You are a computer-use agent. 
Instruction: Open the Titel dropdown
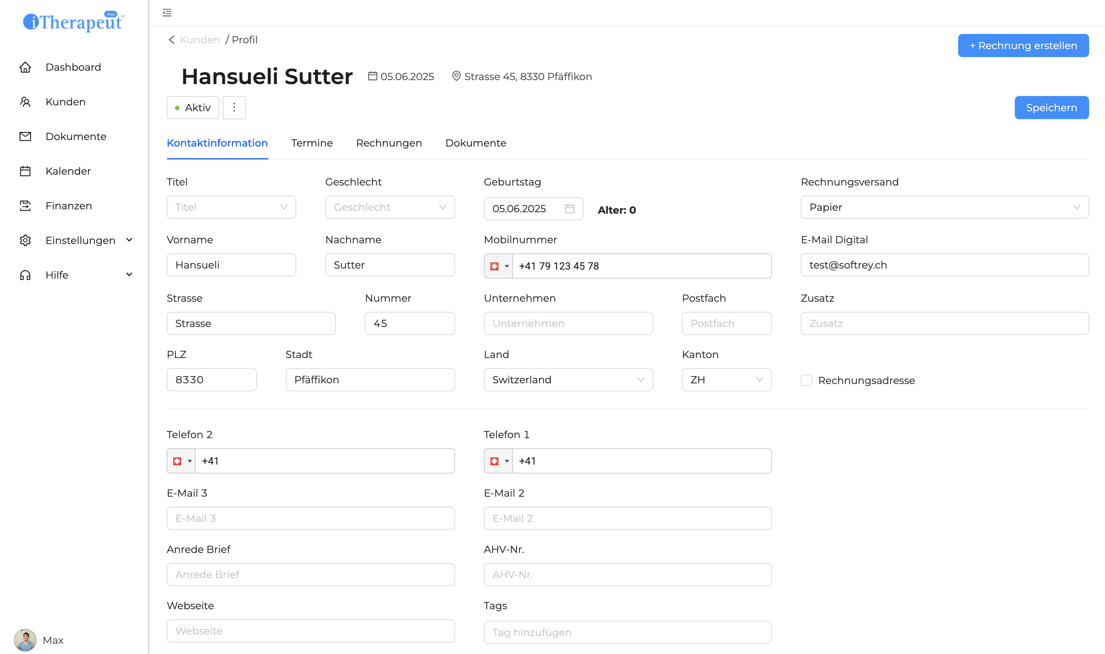tap(231, 207)
